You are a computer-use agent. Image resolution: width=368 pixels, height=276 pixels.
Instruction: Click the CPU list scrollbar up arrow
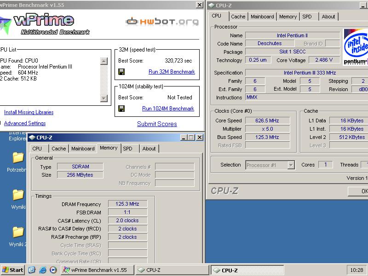(104, 61)
